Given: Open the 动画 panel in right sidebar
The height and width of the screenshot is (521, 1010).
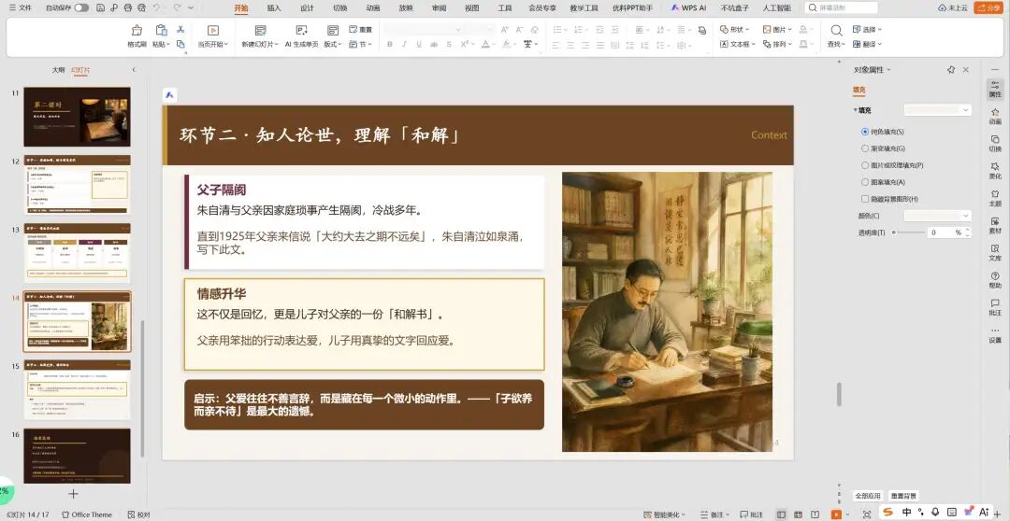Looking at the screenshot, I should [995, 117].
